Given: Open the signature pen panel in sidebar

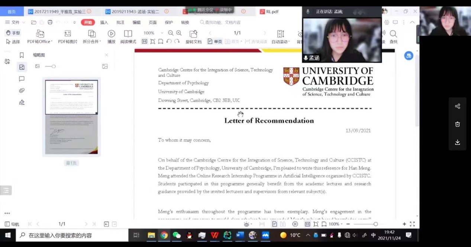Looking at the screenshot, I should click(22, 102).
